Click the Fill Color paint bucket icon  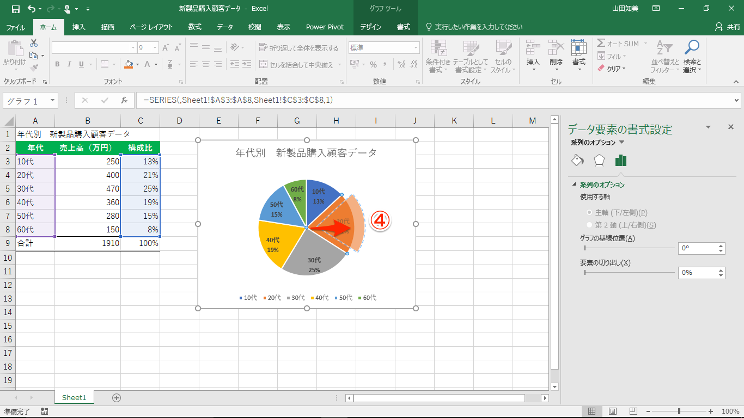coord(129,64)
